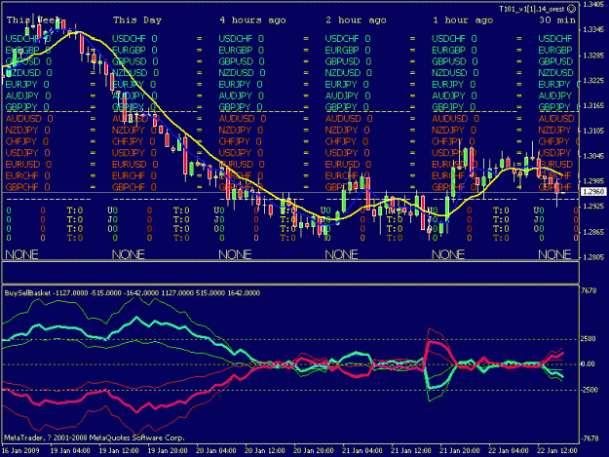This screenshot has width=609, height=457.
Task: Click NONE under the This Week column
Action: coord(21,254)
